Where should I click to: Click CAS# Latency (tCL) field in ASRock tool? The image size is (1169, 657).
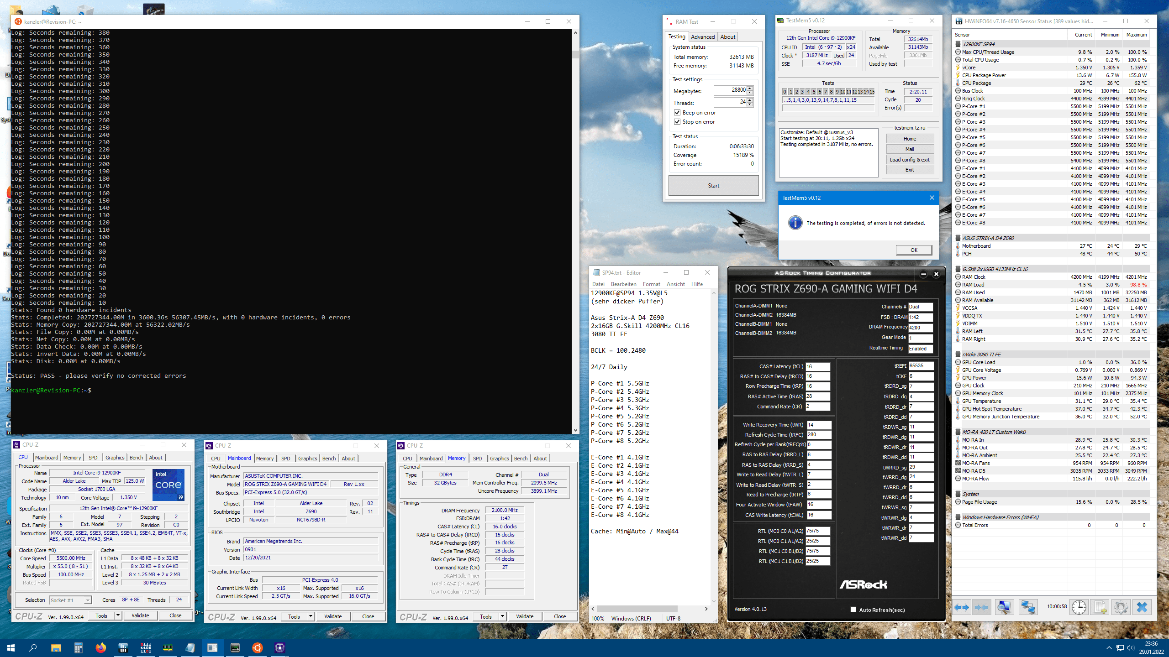point(817,366)
